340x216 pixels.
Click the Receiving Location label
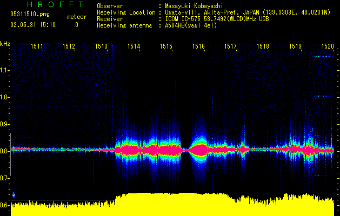(x=126, y=12)
